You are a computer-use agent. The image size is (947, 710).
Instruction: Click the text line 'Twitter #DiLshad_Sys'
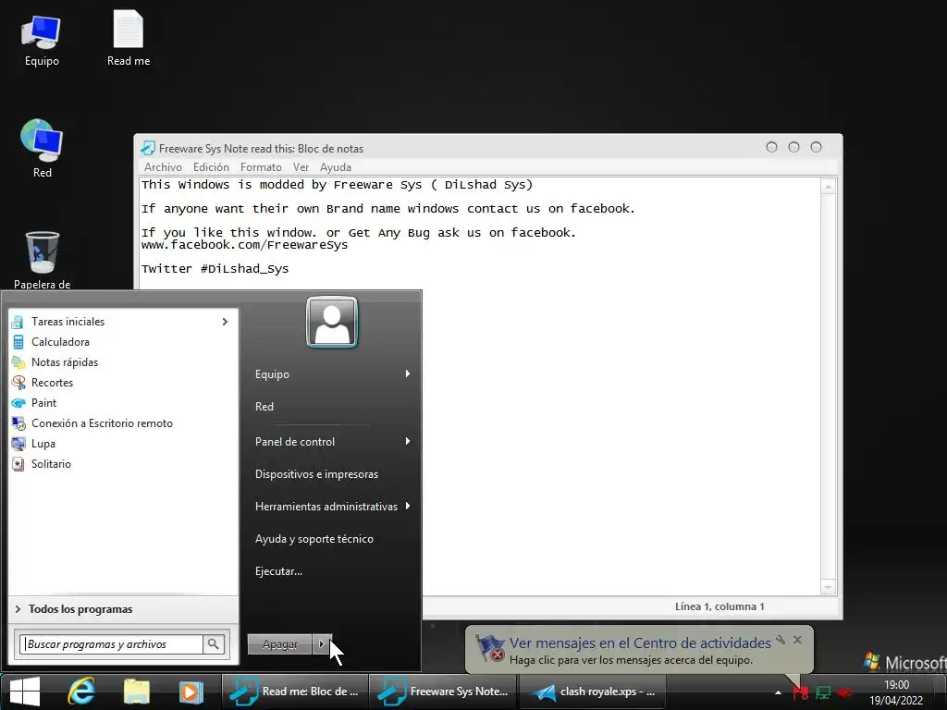215,269
